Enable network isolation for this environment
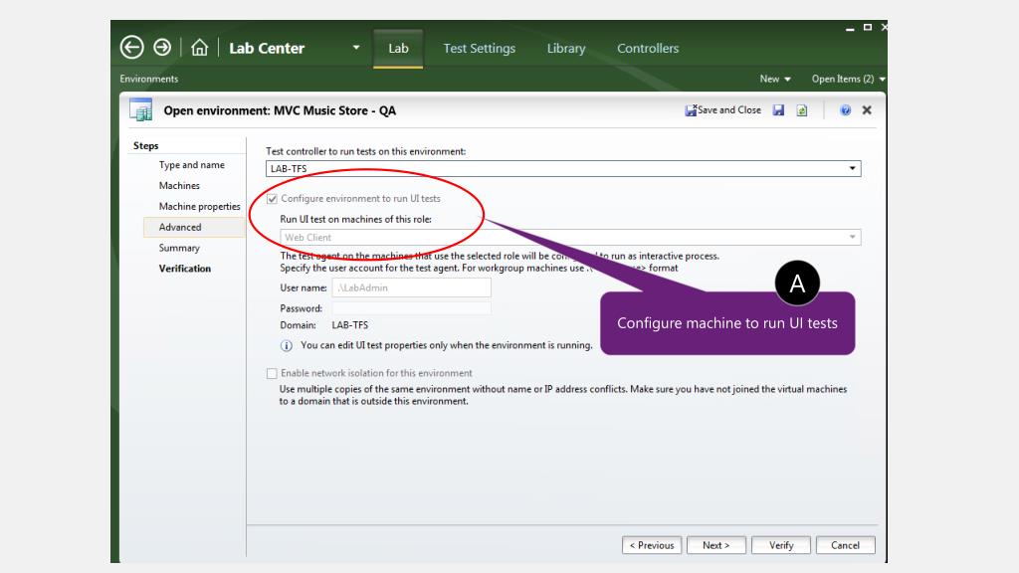The image size is (1019, 573). [x=273, y=373]
